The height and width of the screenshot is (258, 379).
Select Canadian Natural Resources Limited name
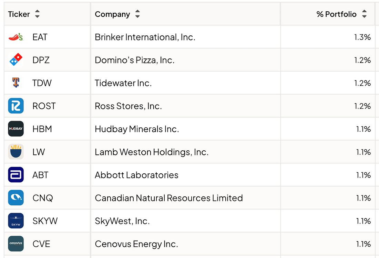click(x=169, y=198)
